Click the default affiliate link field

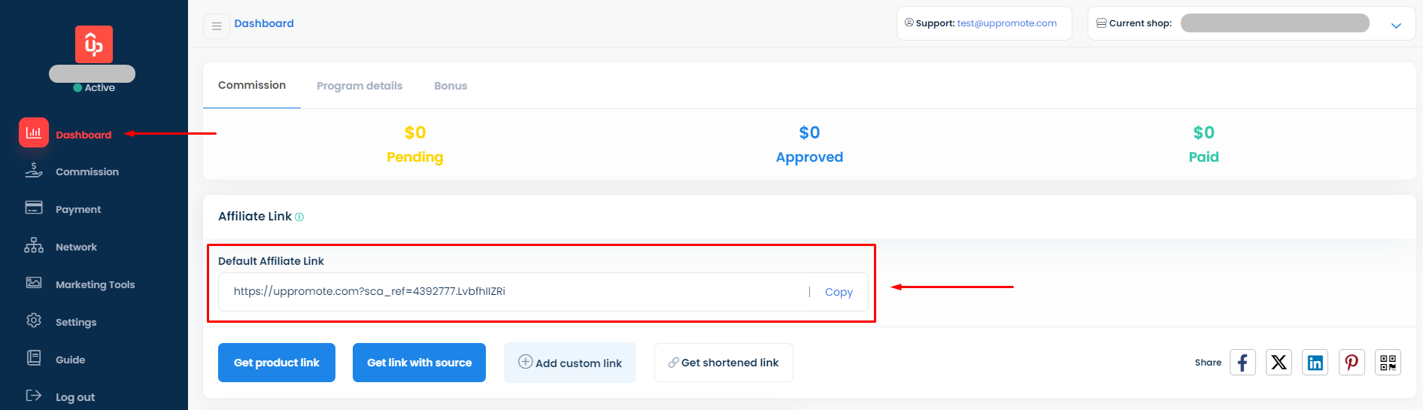[x=511, y=292]
